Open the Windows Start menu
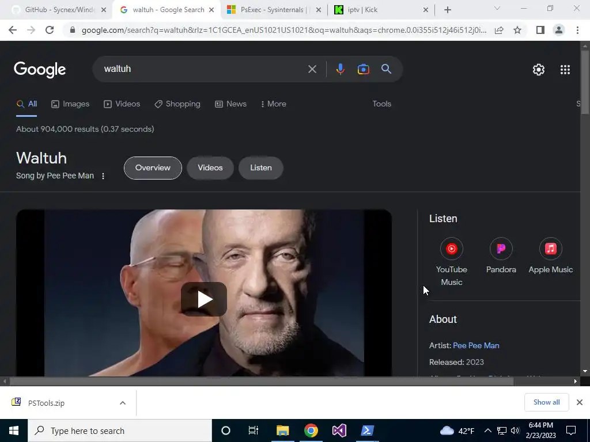The width and height of the screenshot is (590, 442). (14, 430)
